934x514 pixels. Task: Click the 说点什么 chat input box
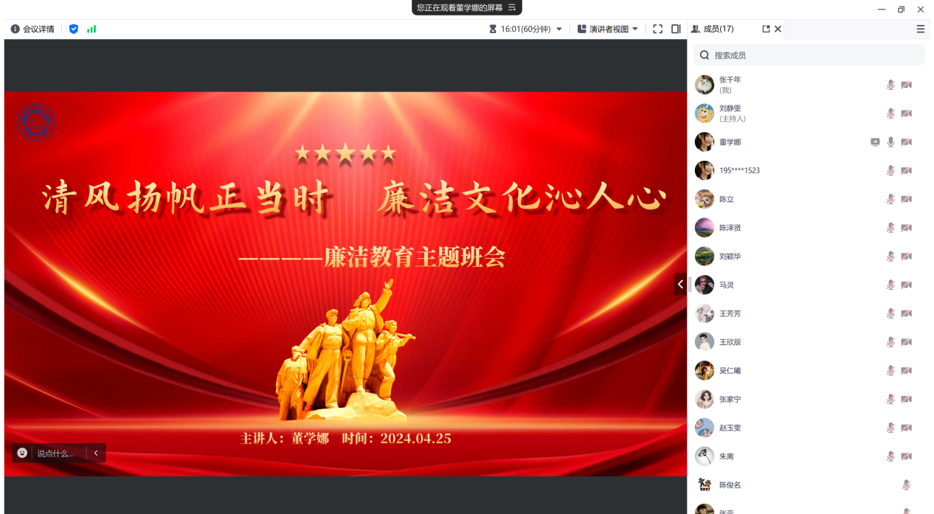[58, 454]
